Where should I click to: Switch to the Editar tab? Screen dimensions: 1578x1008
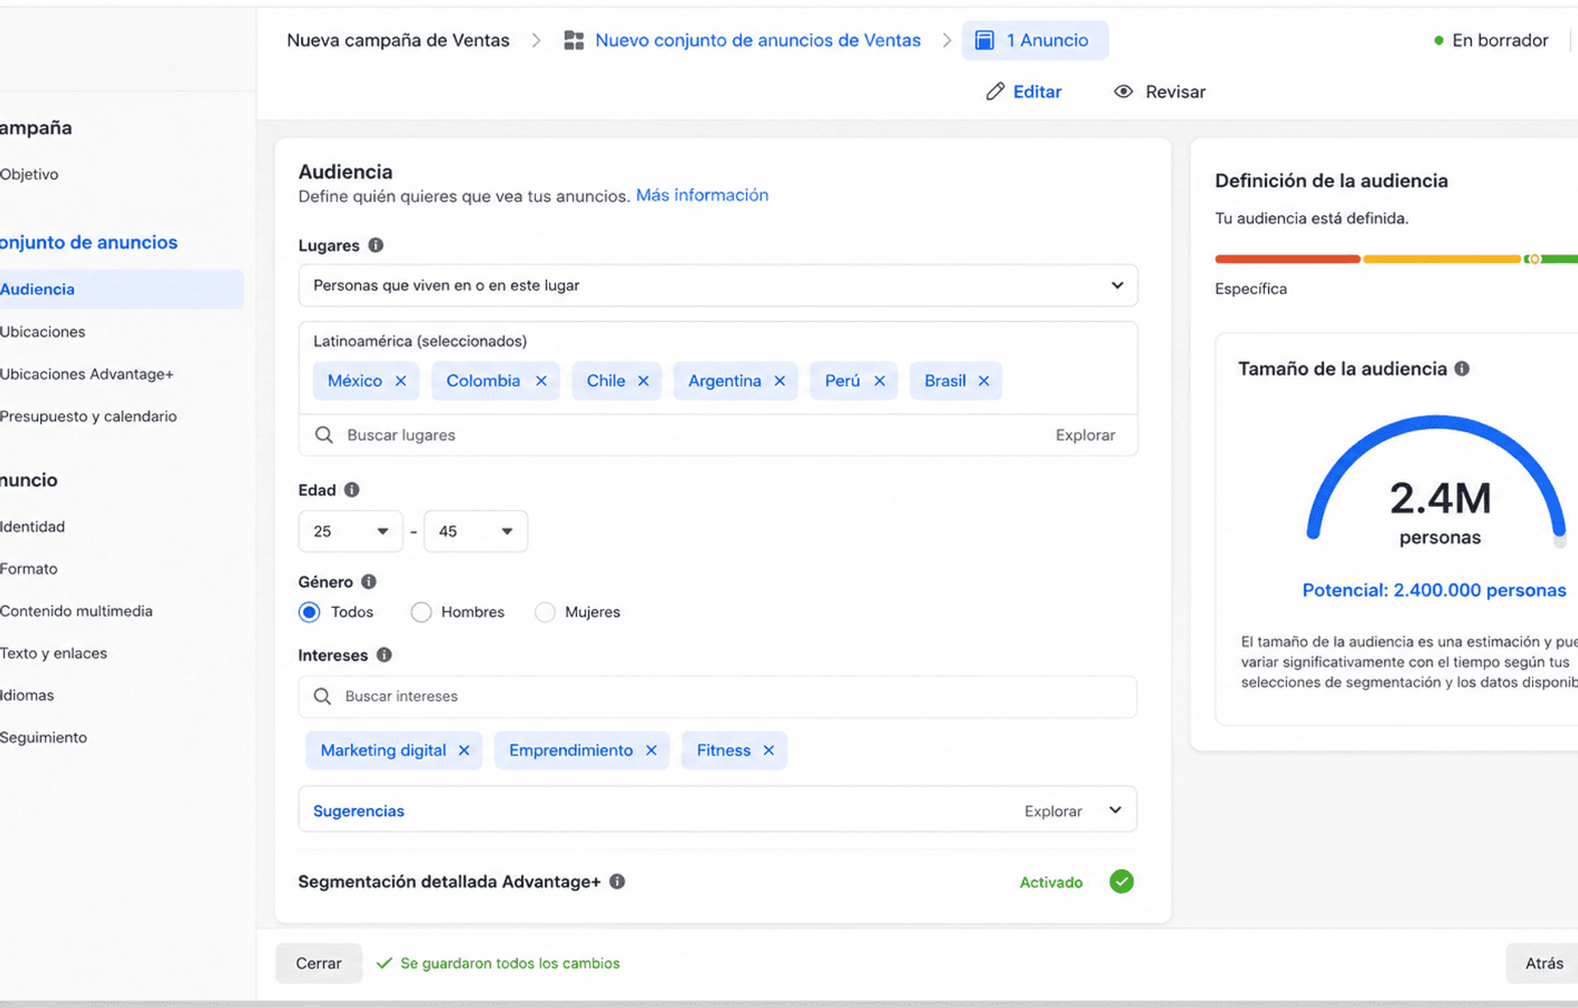click(x=1024, y=91)
